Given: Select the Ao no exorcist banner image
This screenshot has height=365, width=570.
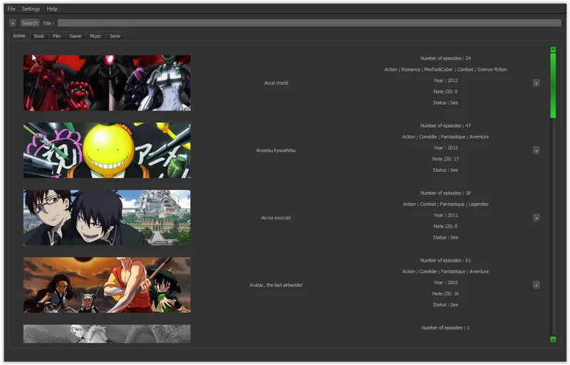Looking at the screenshot, I should pos(107,217).
